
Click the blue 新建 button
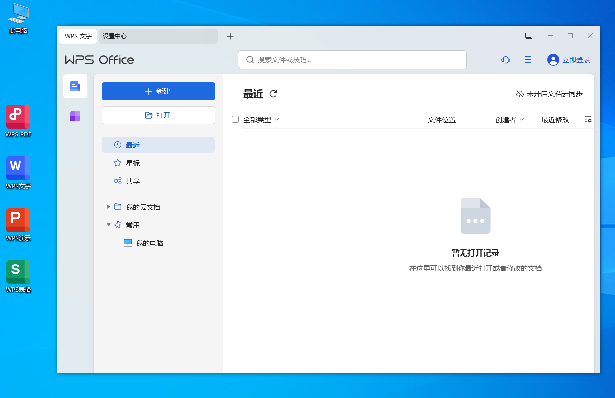pos(158,91)
